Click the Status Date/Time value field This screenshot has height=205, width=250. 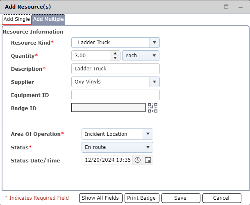click(x=107, y=160)
